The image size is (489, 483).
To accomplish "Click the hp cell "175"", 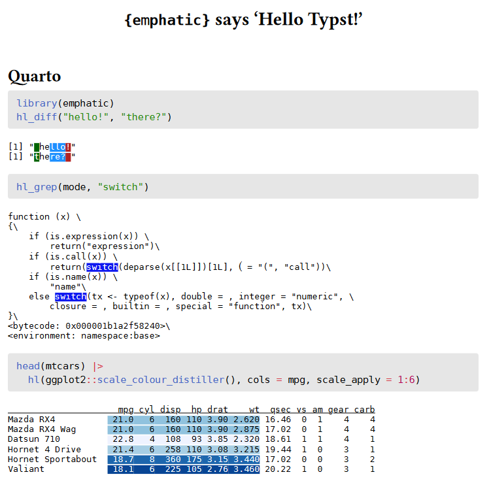I will [x=194, y=459].
